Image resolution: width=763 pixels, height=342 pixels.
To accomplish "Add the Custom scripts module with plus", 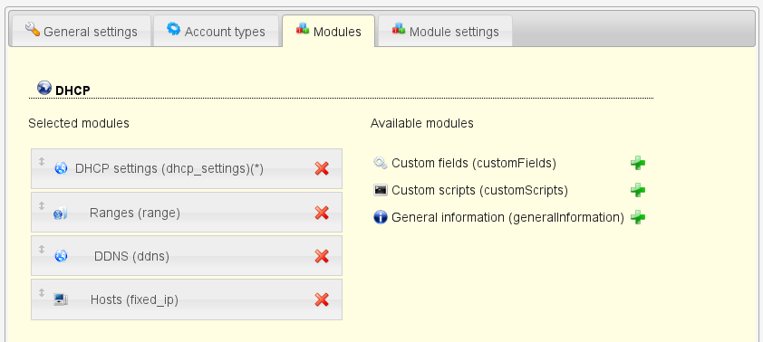I will point(637,190).
